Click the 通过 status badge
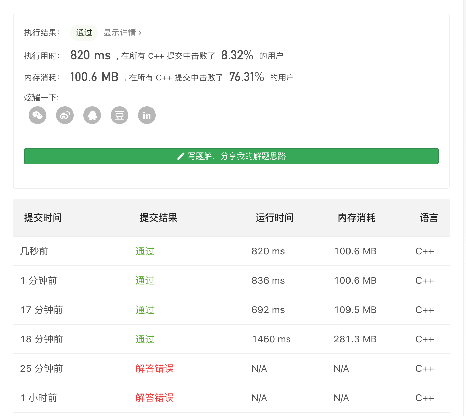Viewport: 466px width, 416px height. click(x=84, y=33)
